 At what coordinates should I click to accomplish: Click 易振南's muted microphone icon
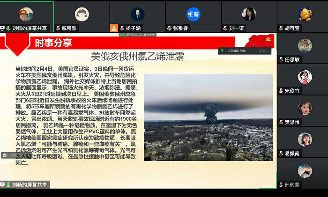coord(281,153)
